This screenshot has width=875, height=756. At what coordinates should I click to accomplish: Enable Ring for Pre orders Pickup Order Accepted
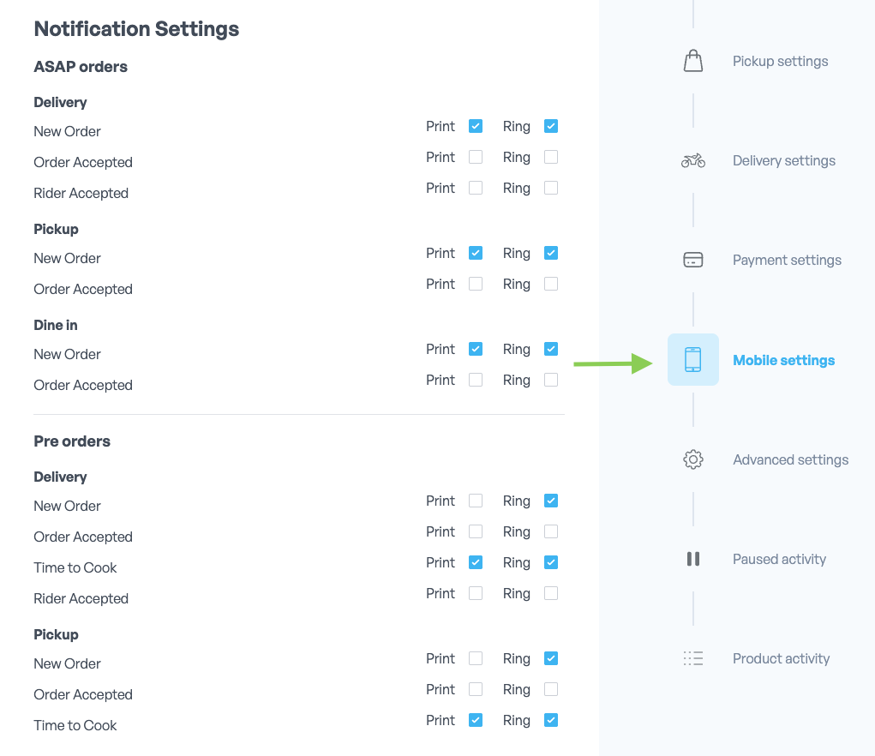[551, 689]
